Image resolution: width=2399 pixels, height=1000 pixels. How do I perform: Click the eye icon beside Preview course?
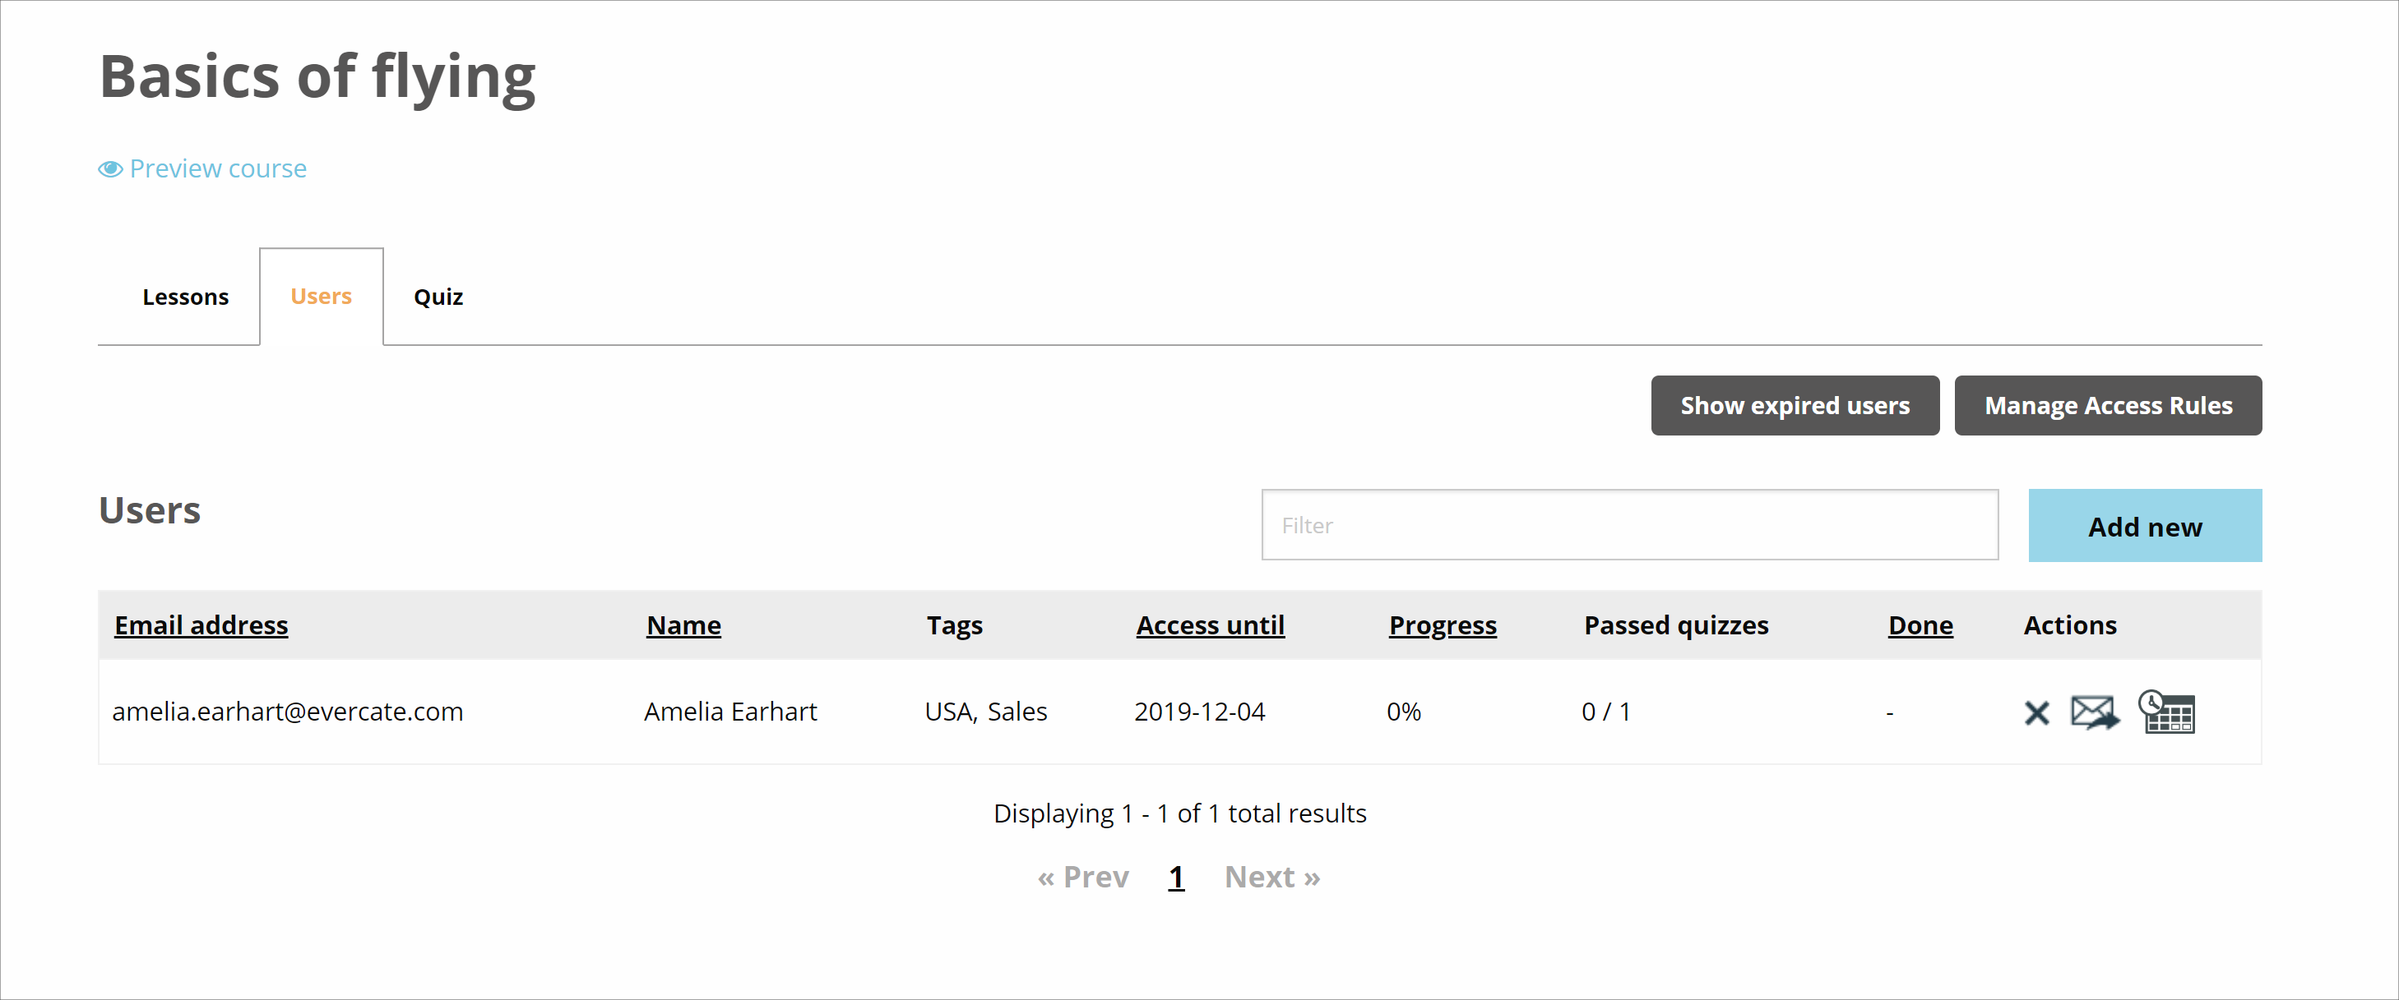pos(111,168)
